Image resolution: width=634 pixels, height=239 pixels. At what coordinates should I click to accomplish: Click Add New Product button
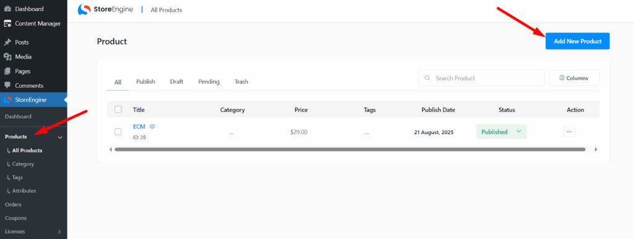578,41
